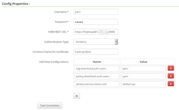Click the Authentication Type label

[x=56, y=42]
